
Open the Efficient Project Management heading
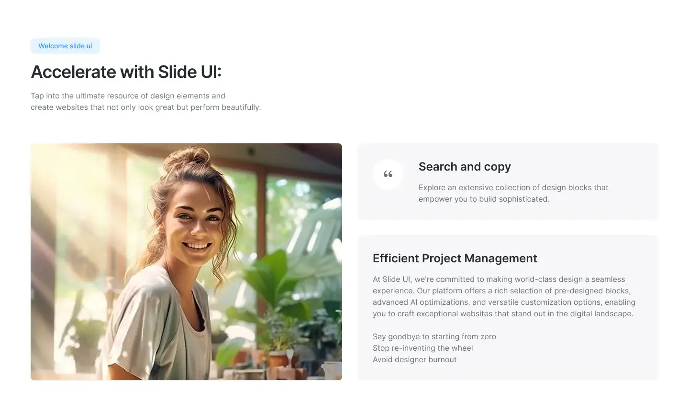coord(455,258)
